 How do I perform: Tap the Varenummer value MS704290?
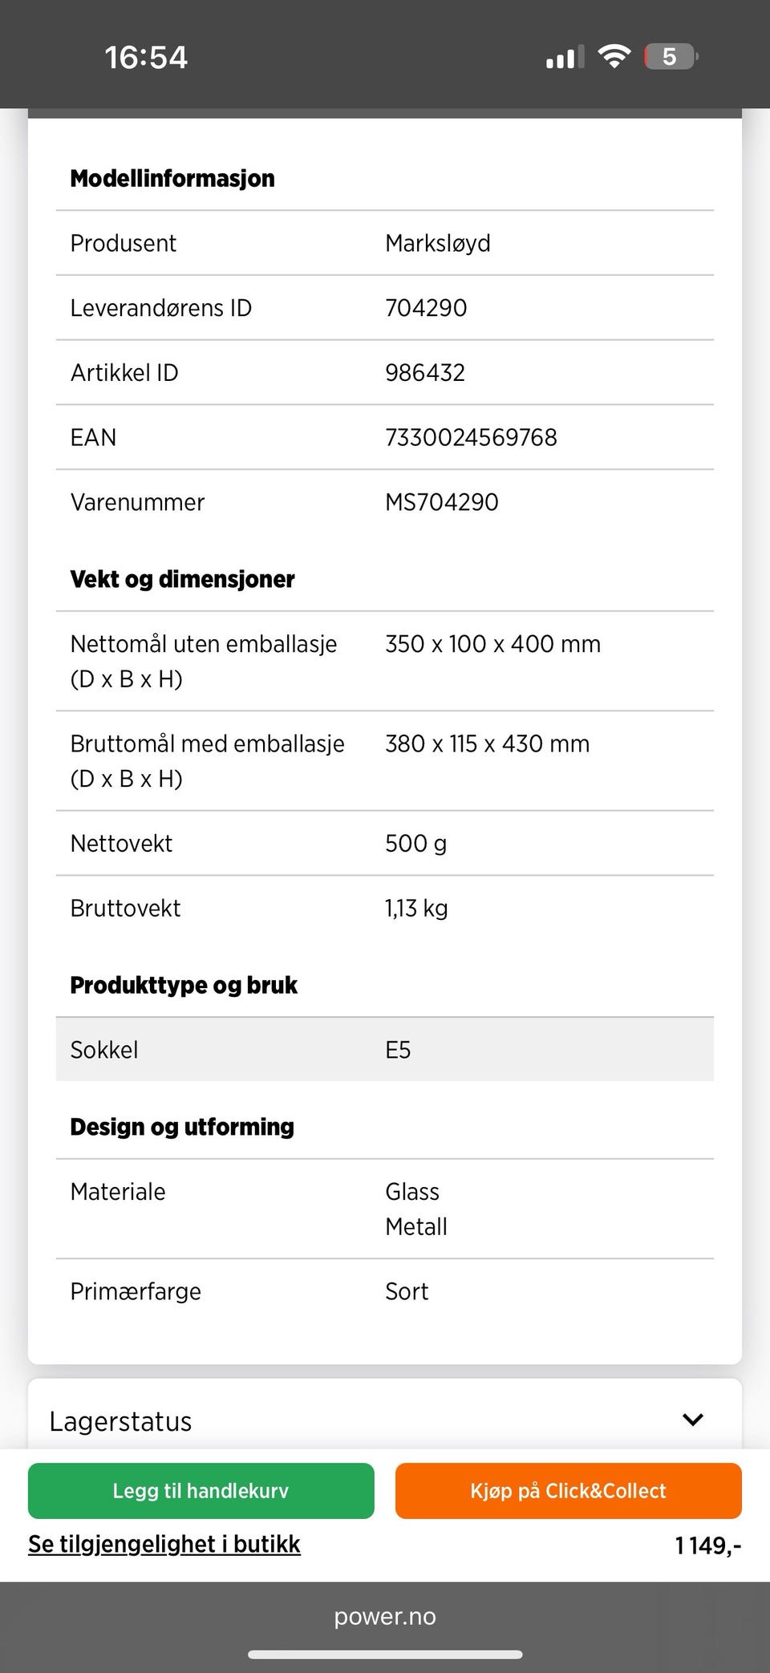click(442, 502)
